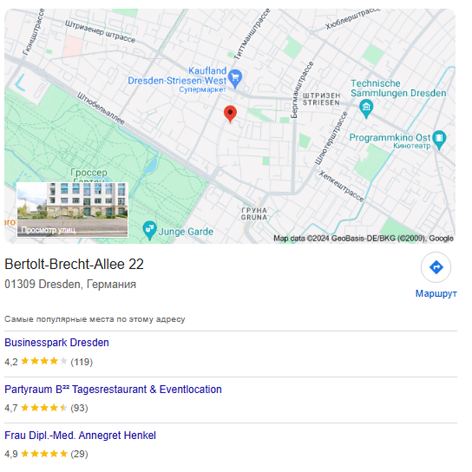Select the Junge Garde venue marker
472x472 pixels.
click(149, 230)
